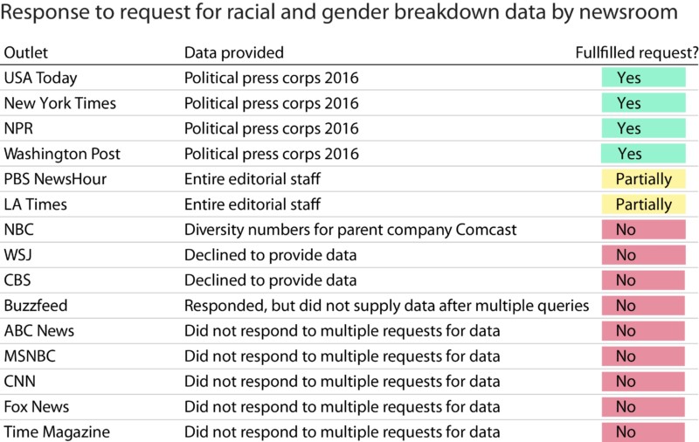Click the NPR outlet name

point(19,128)
